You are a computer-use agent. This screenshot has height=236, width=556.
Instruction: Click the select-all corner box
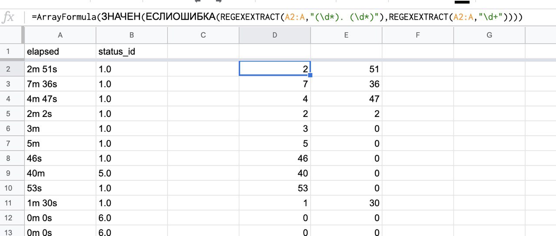[12, 35]
